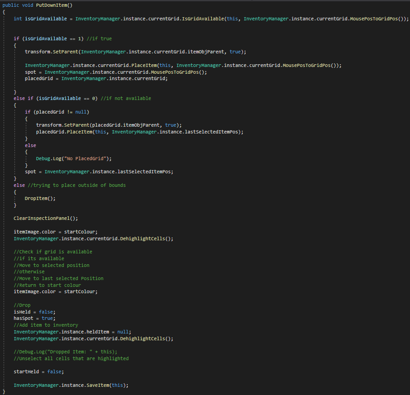Click the '//if not available' comment
Image resolution: width=410 pixels, height=395 pixels.
(126, 99)
